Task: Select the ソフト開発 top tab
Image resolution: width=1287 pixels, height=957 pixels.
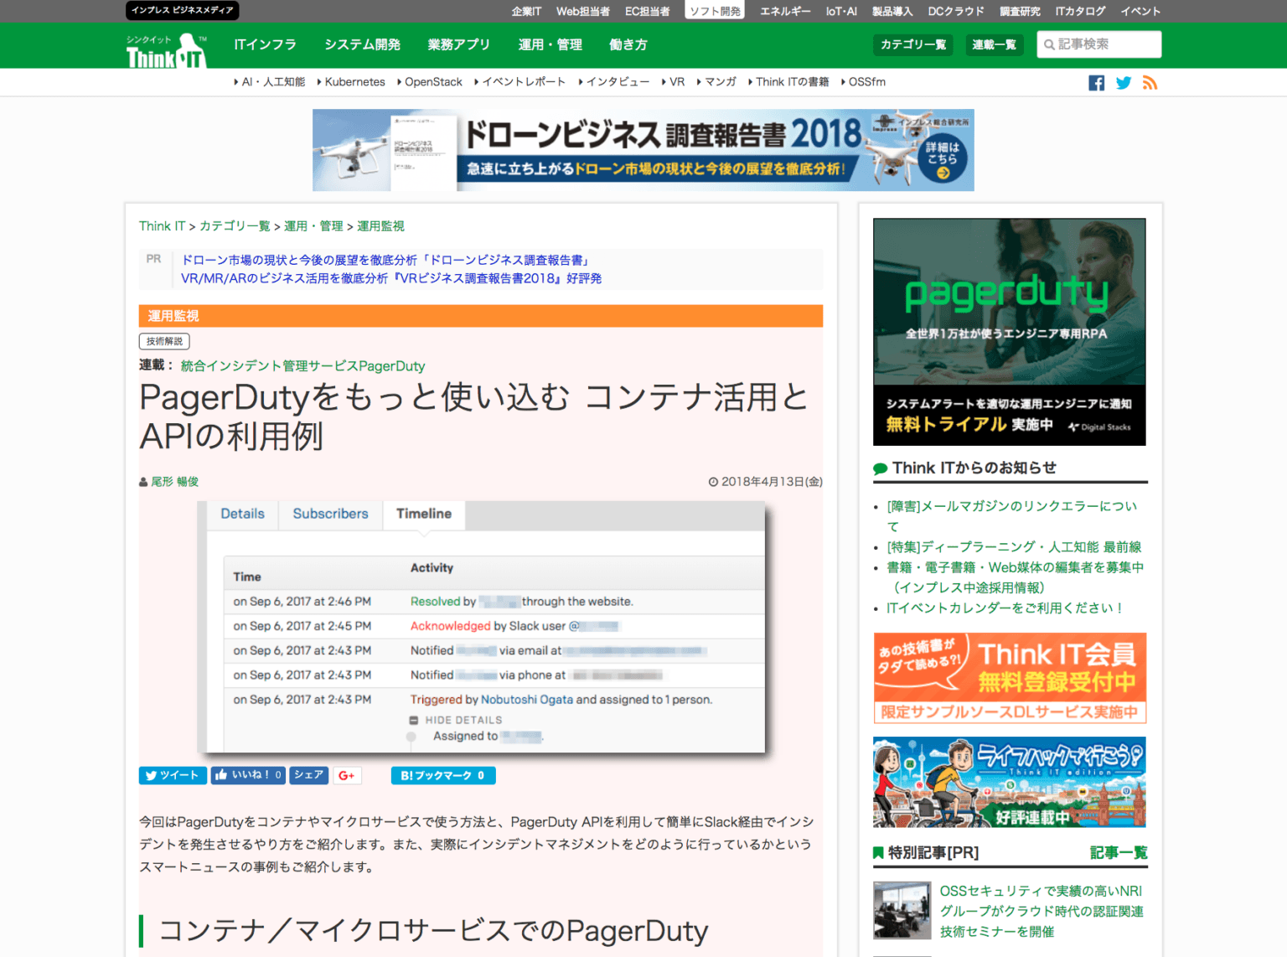Action: pyautogui.click(x=715, y=11)
